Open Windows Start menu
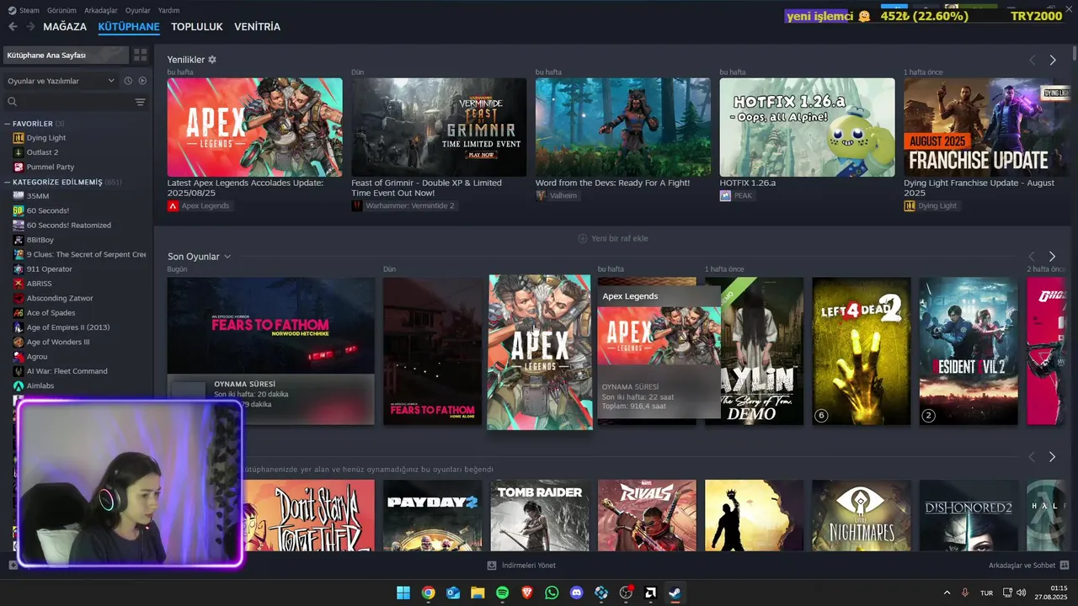This screenshot has width=1078, height=606. point(403,593)
